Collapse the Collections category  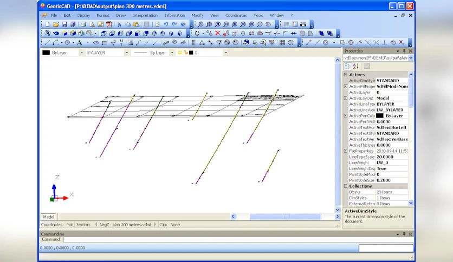pos(346,186)
